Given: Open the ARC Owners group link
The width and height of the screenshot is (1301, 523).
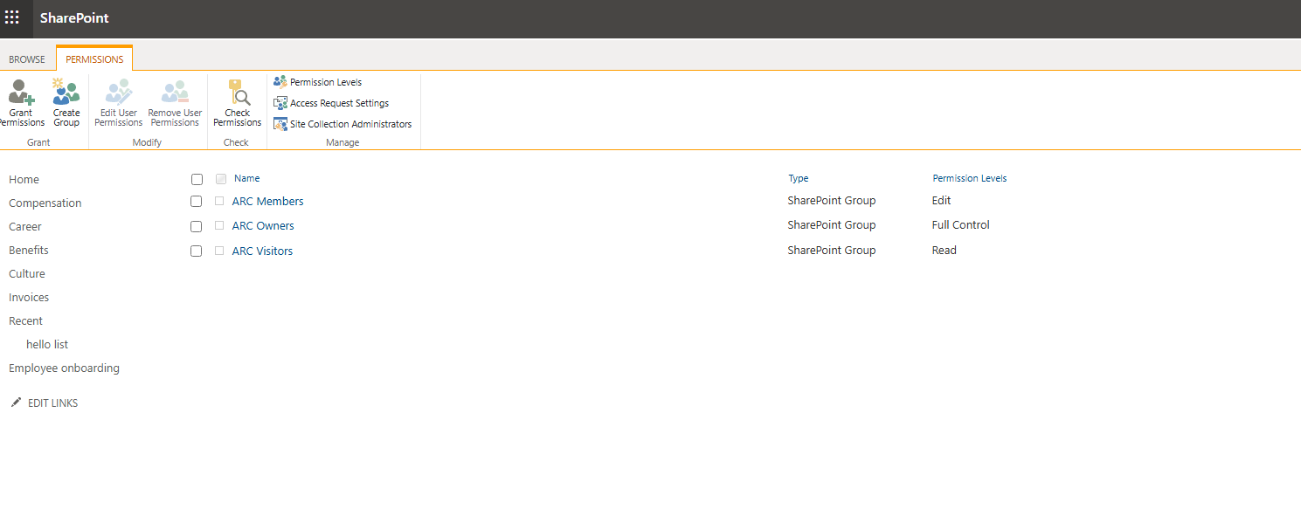Looking at the screenshot, I should pos(263,226).
